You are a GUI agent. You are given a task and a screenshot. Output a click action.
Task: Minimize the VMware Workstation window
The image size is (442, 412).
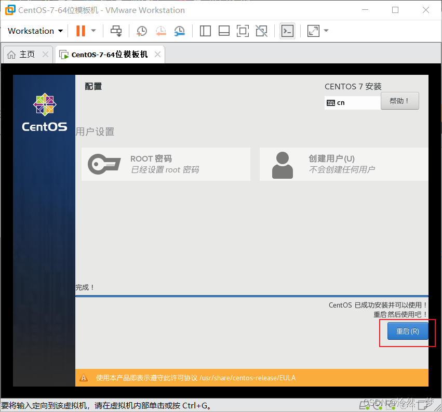click(x=365, y=10)
